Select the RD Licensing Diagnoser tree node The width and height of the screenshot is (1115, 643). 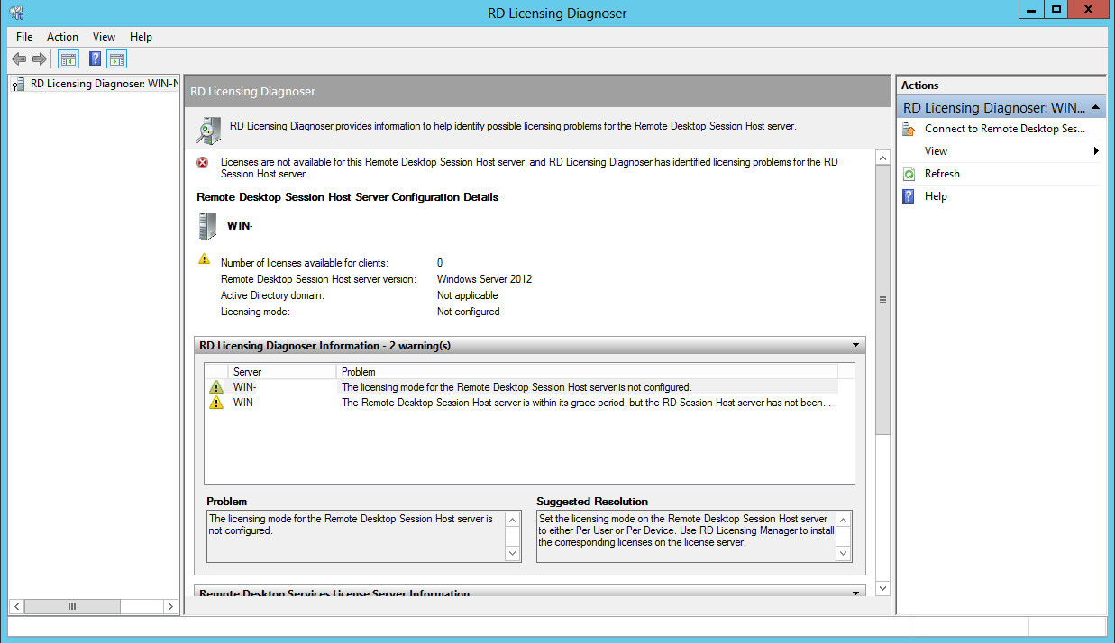95,84
